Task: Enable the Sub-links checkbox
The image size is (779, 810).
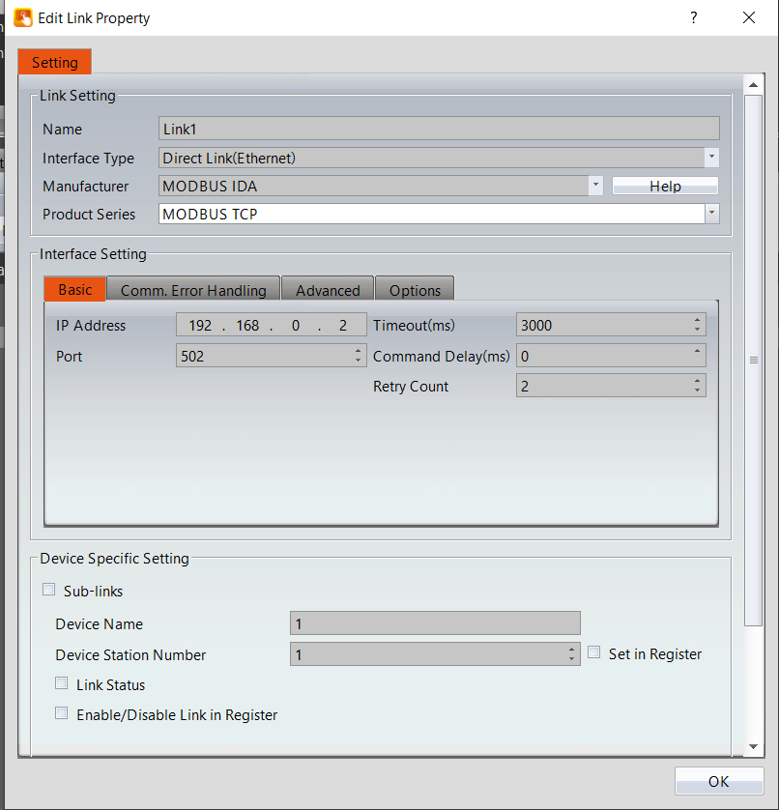Action: [48, 589]
